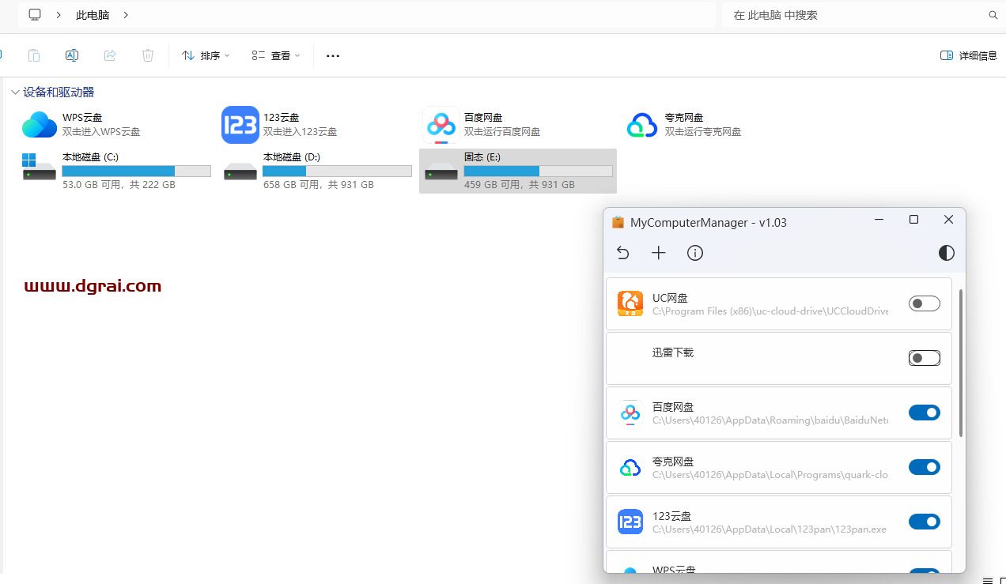Click the UC网盘 path text
This screenshot has width=1006, height=584.
click(770, 311)
